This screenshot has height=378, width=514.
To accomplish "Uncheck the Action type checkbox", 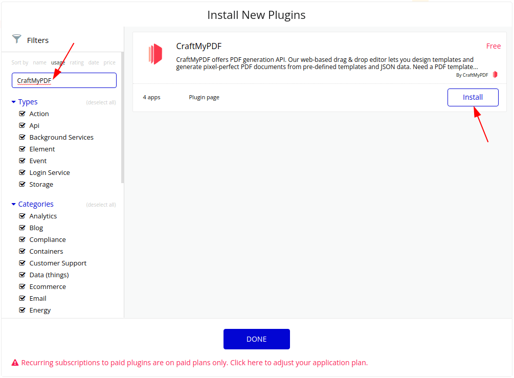I will [23, 114].
